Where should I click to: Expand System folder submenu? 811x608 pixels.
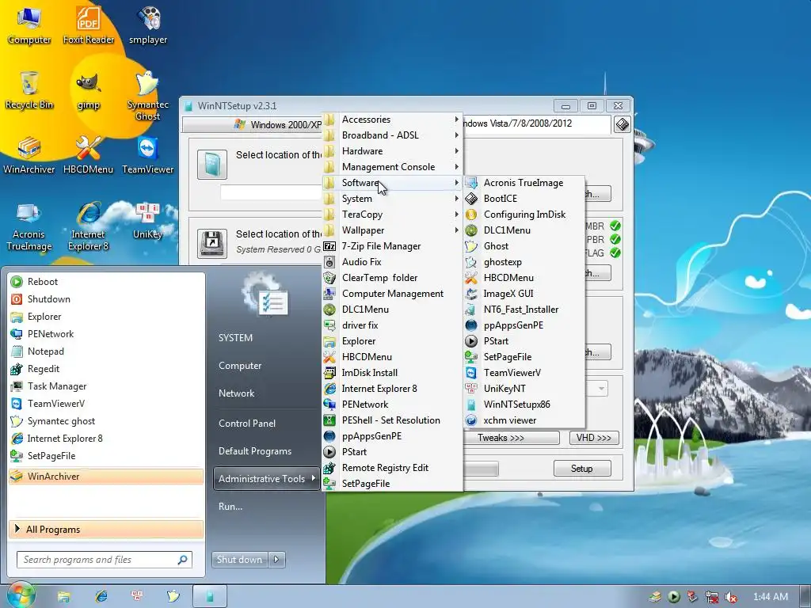[391, 199]
